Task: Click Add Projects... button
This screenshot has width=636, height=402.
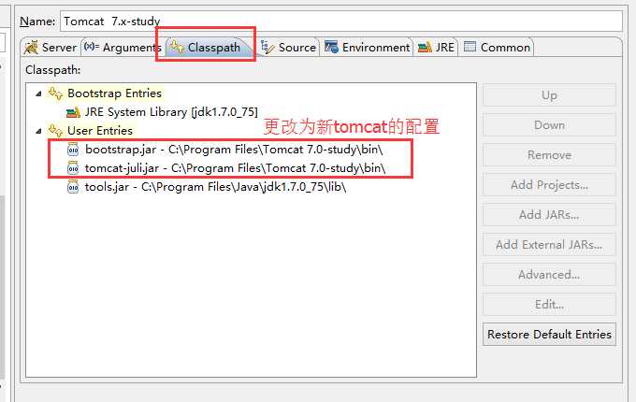Action: (549, 185)
